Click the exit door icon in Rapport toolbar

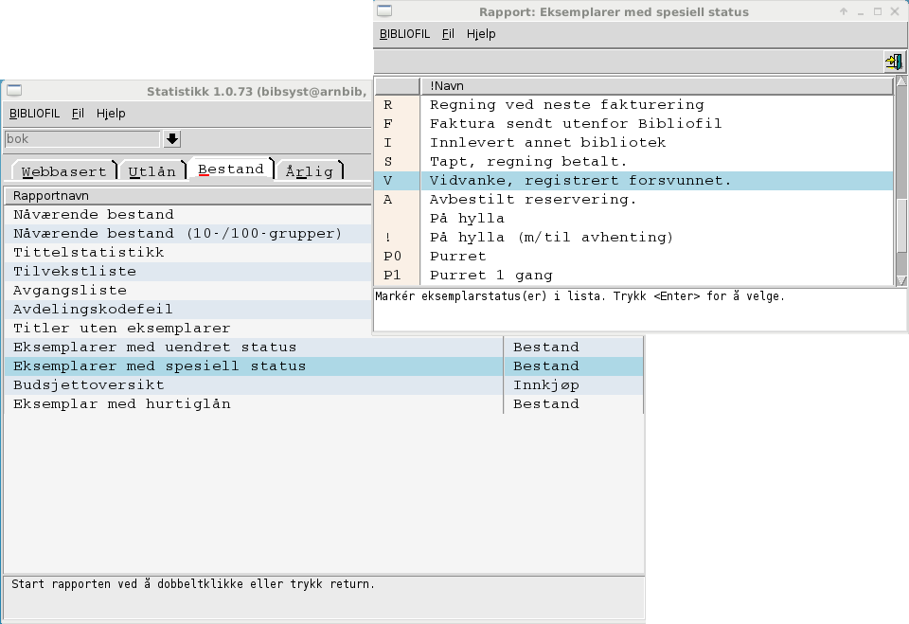point(893,62)
